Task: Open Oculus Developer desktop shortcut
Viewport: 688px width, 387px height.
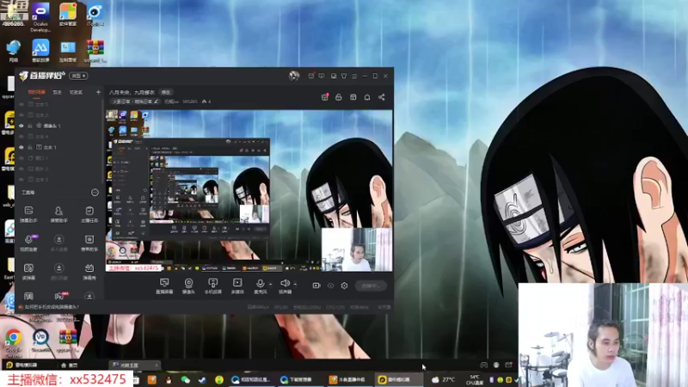Action: click(40, 16)
